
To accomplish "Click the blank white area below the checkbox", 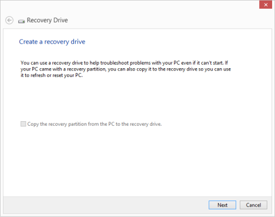I will point(137,161).
